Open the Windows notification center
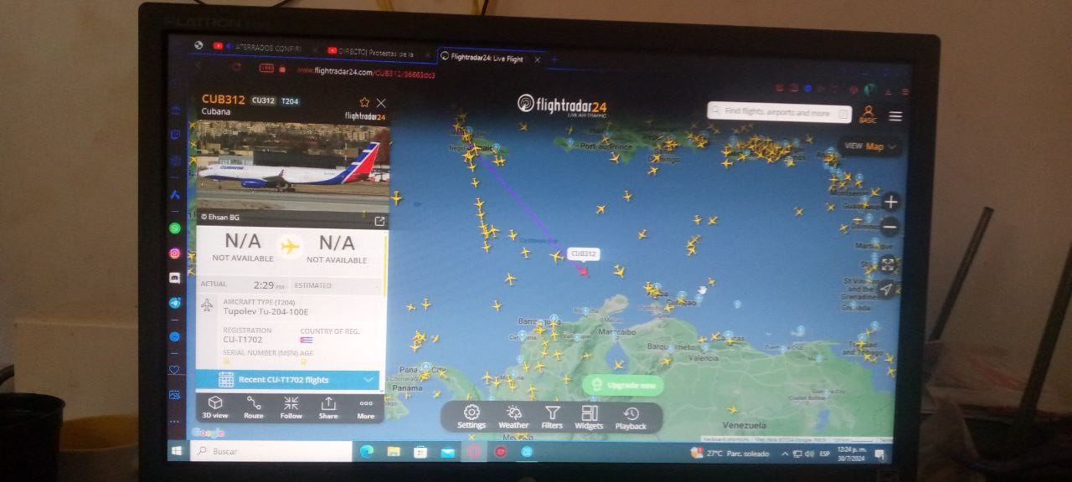1072x482 pixels. tap(879, 454)
